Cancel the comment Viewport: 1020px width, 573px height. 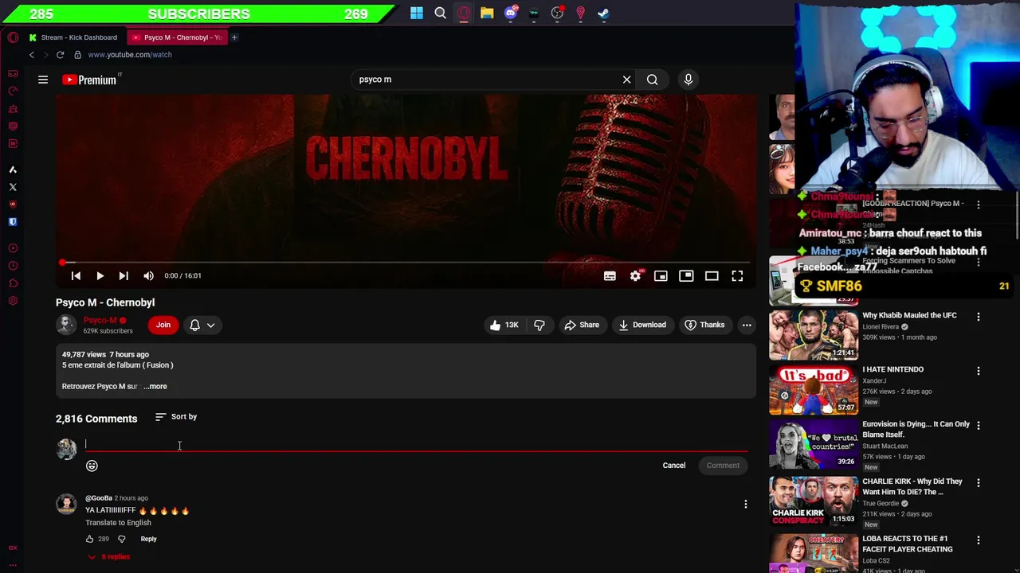tap(673, 466)
